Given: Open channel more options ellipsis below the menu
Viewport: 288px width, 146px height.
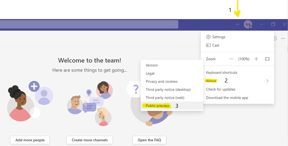Looking at the screenshot, I should pyautogui.click(x=283, y=39).
